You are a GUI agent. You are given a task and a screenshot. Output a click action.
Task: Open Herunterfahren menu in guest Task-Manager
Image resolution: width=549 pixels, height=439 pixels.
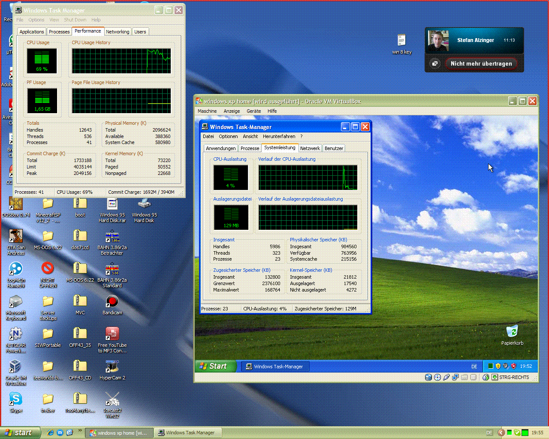(x=279, y=136)
